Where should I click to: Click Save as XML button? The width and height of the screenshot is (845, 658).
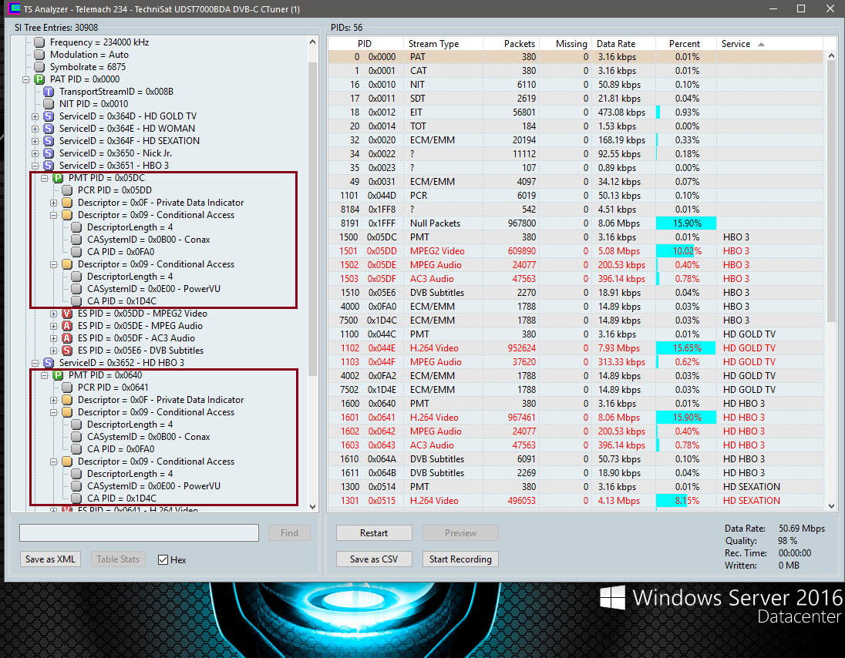click(51, 559)
